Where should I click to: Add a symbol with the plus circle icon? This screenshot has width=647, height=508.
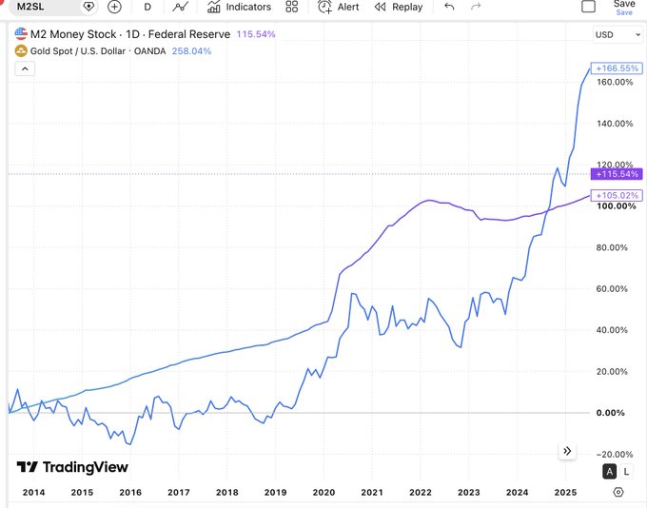(114, 7)
